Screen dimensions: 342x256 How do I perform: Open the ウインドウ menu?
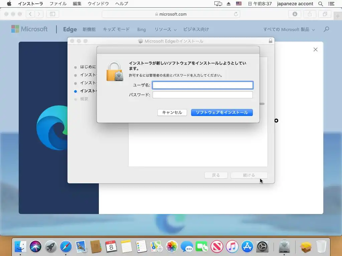[98, 4]
